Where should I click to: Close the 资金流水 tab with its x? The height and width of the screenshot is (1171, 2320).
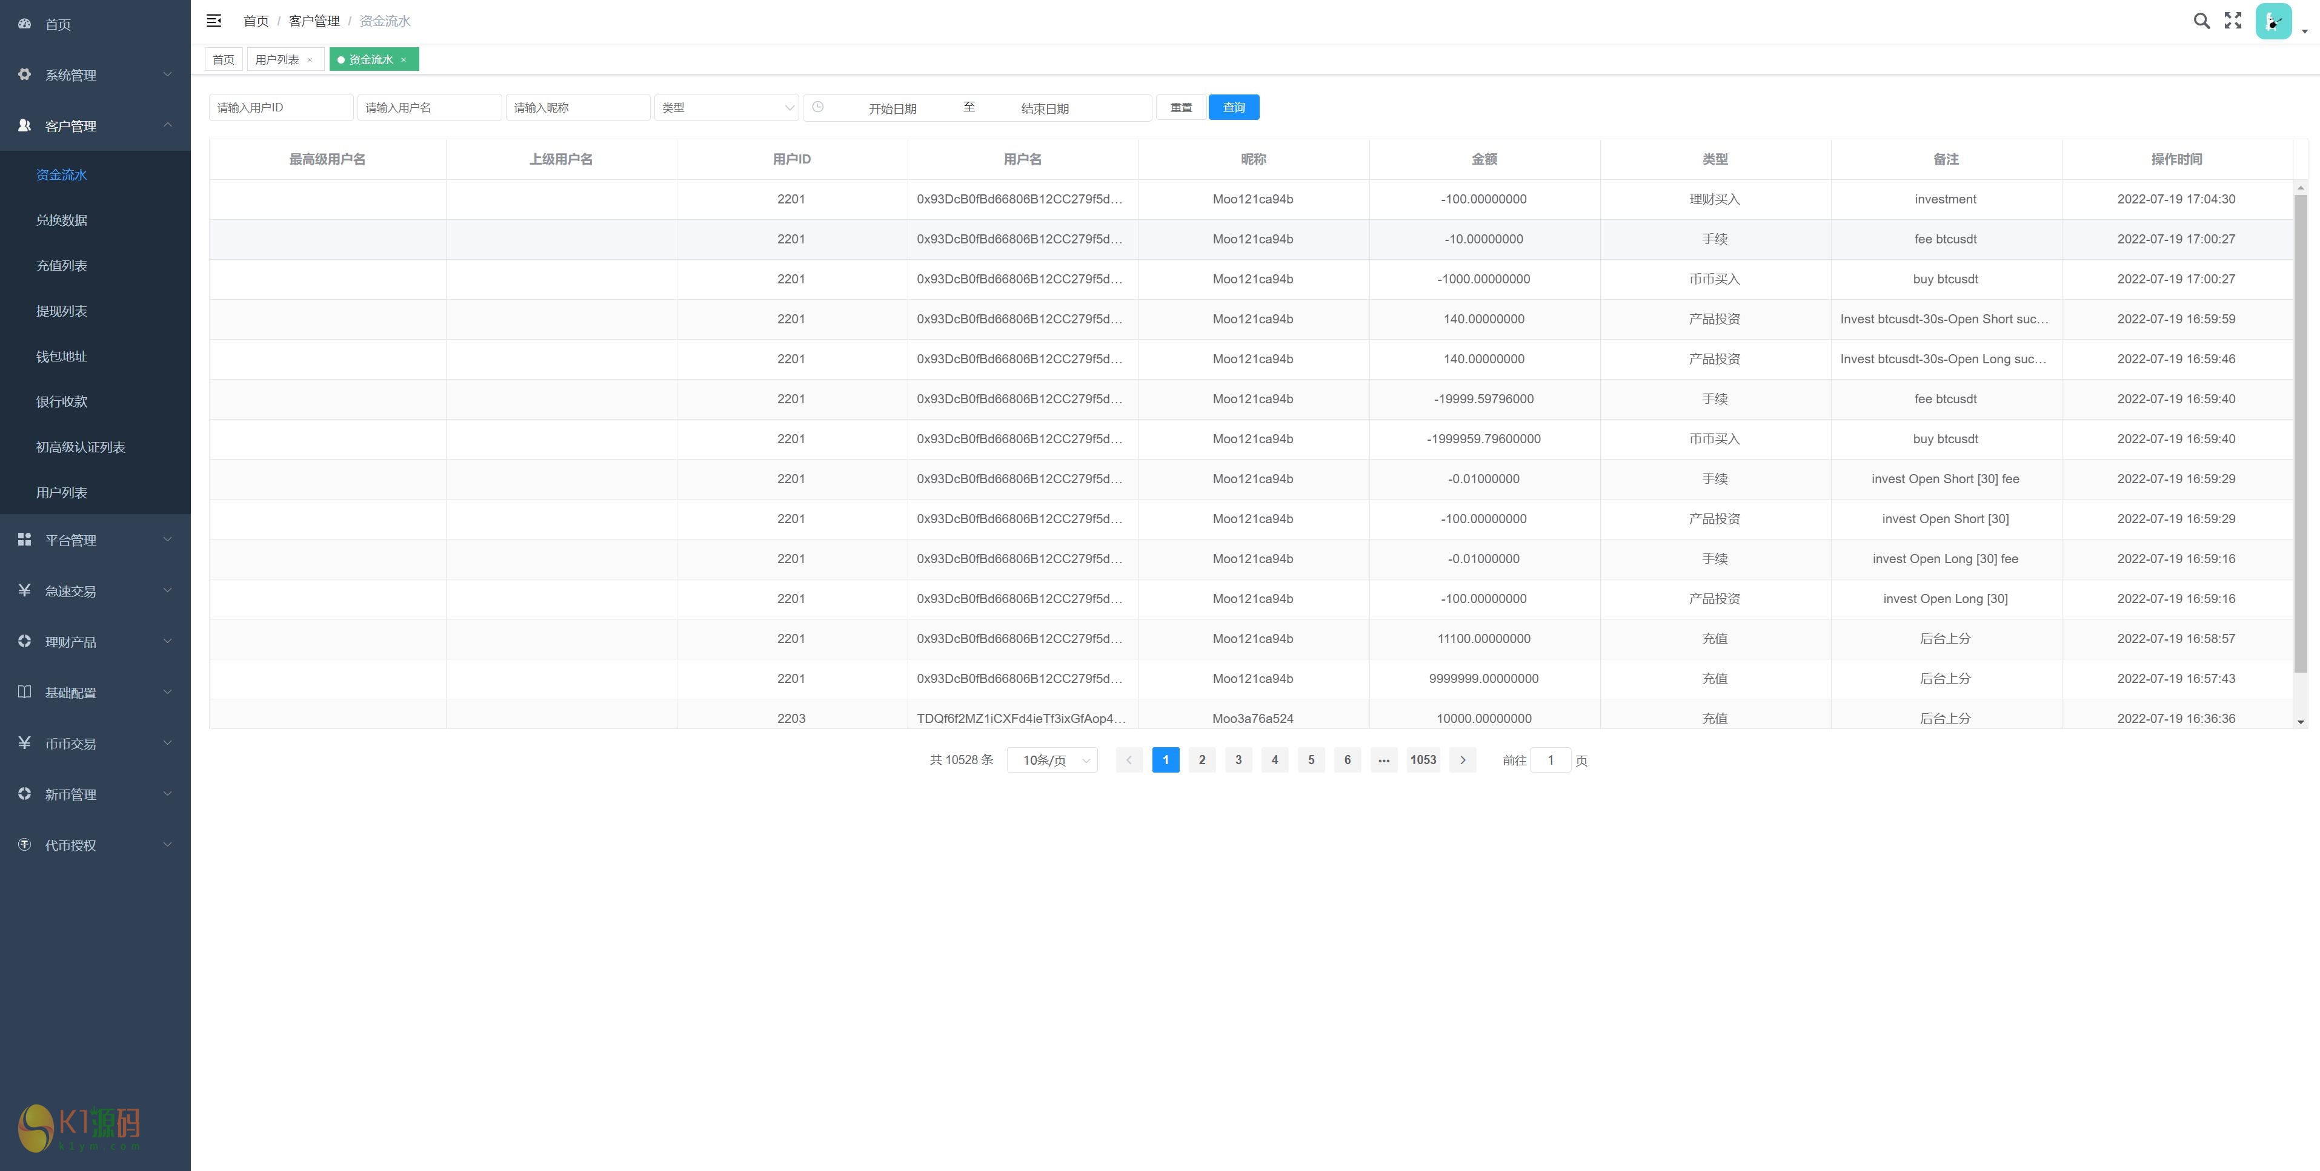pyautogui.click(x=404, y=59)
